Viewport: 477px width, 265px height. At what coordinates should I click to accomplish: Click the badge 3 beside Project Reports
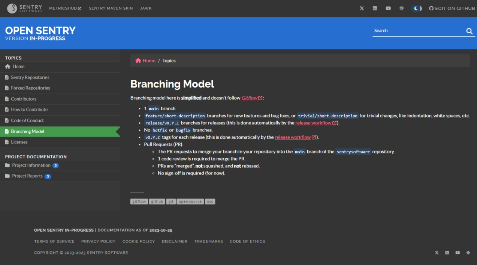[x=48, y=176]
